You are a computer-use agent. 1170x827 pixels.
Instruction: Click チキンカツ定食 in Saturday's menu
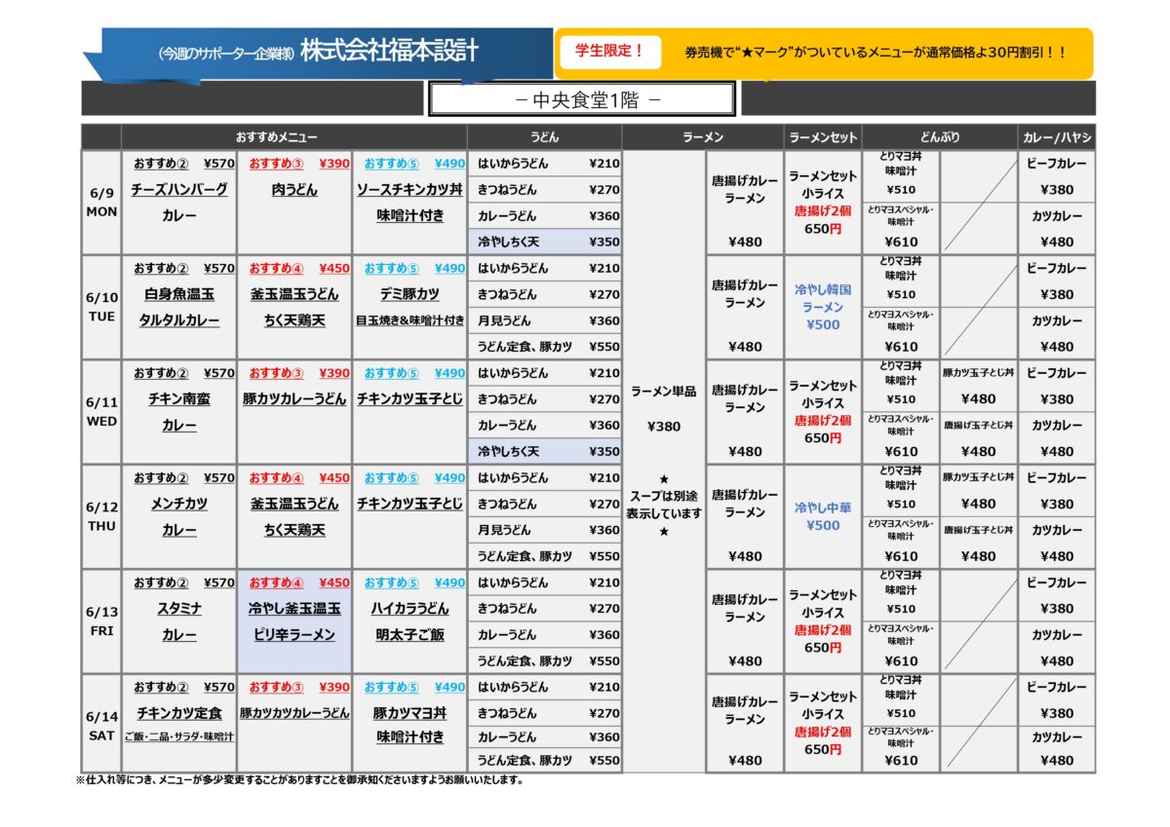[x=179, y=713]
